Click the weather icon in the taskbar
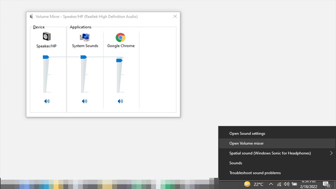 pos(247,184)
